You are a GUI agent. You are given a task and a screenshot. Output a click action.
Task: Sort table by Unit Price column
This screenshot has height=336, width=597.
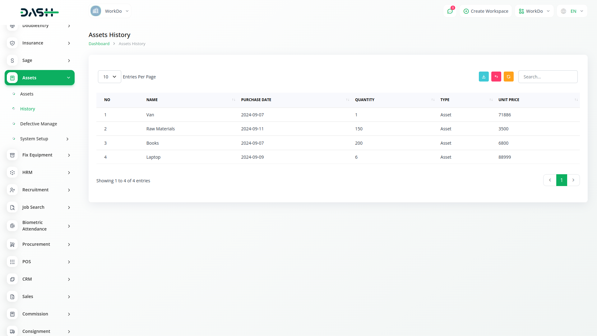coord(576,100)
